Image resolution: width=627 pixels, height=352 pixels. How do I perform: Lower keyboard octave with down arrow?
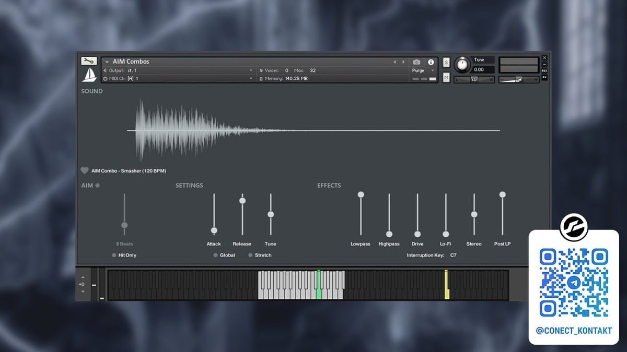pyautogui.click(x=82, y=292)
